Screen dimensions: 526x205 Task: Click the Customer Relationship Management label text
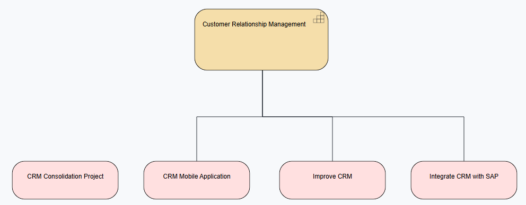tap(255, 24)
